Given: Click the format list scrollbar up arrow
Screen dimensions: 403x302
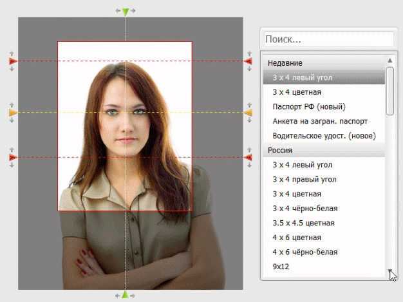Looking at the screenshot, I should [x=390, y=61].
